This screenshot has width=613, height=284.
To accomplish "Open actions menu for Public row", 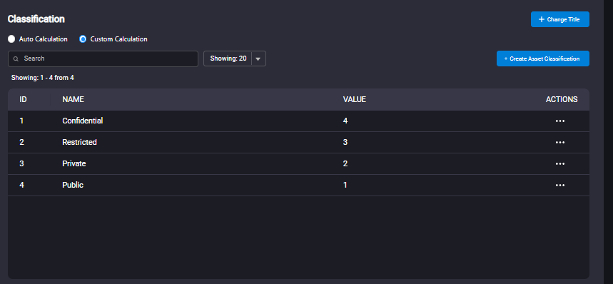I will 559,185.
